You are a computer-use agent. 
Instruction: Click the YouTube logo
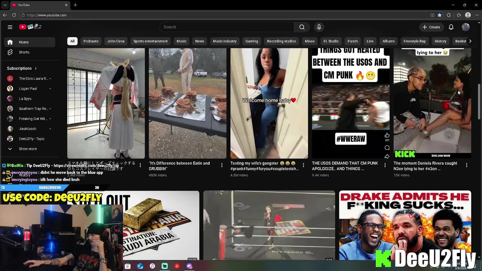30,27
